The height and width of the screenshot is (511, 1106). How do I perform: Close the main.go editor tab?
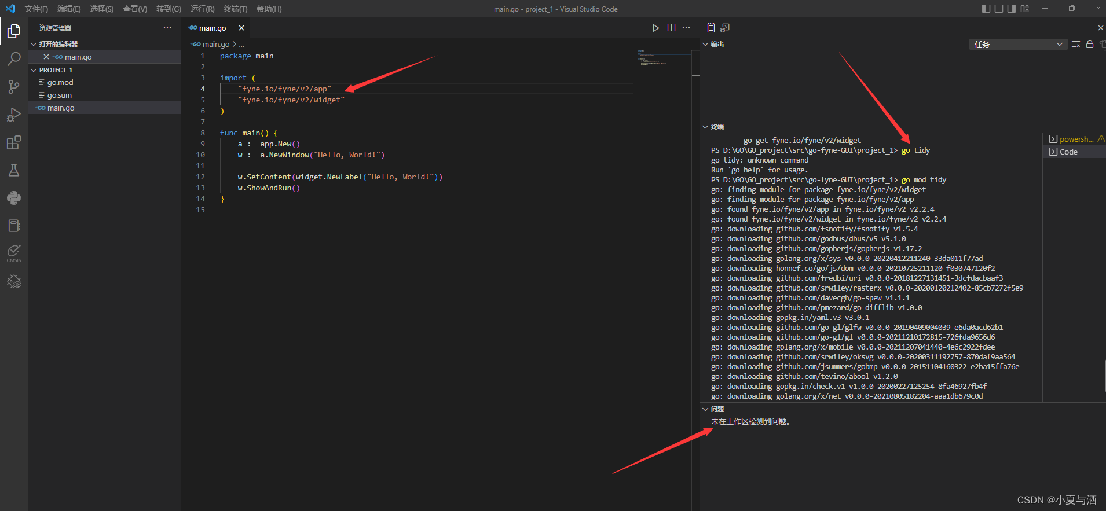point(241,28)
